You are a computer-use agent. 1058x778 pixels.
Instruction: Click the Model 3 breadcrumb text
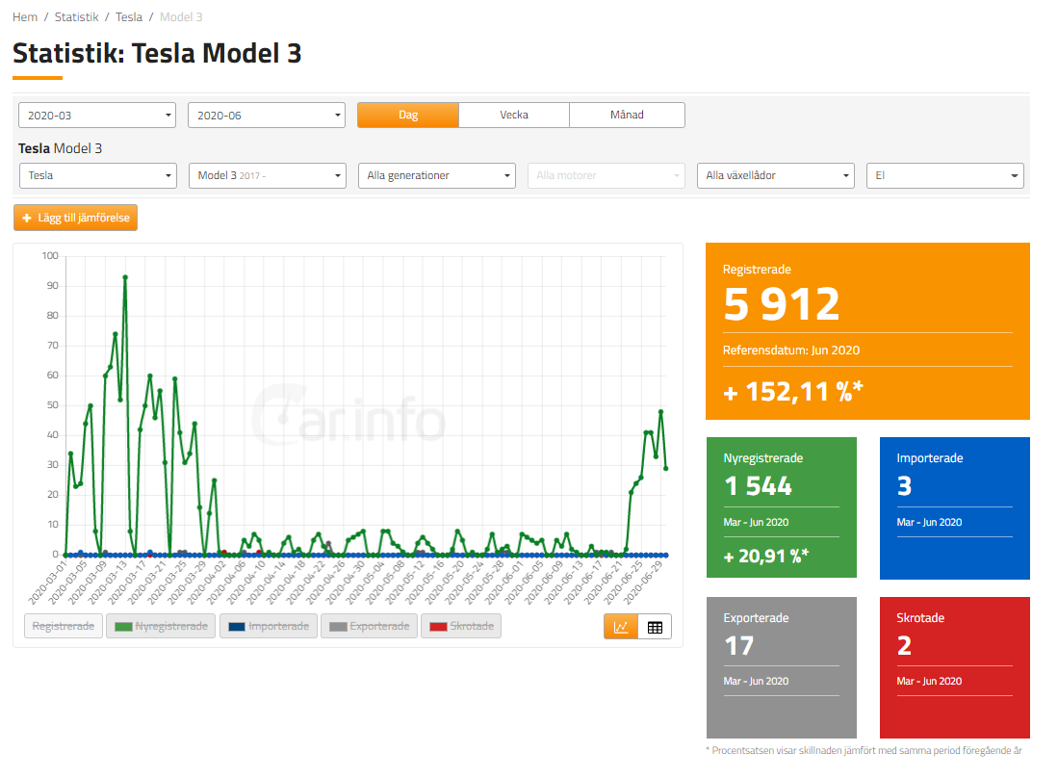pos(181,17)
